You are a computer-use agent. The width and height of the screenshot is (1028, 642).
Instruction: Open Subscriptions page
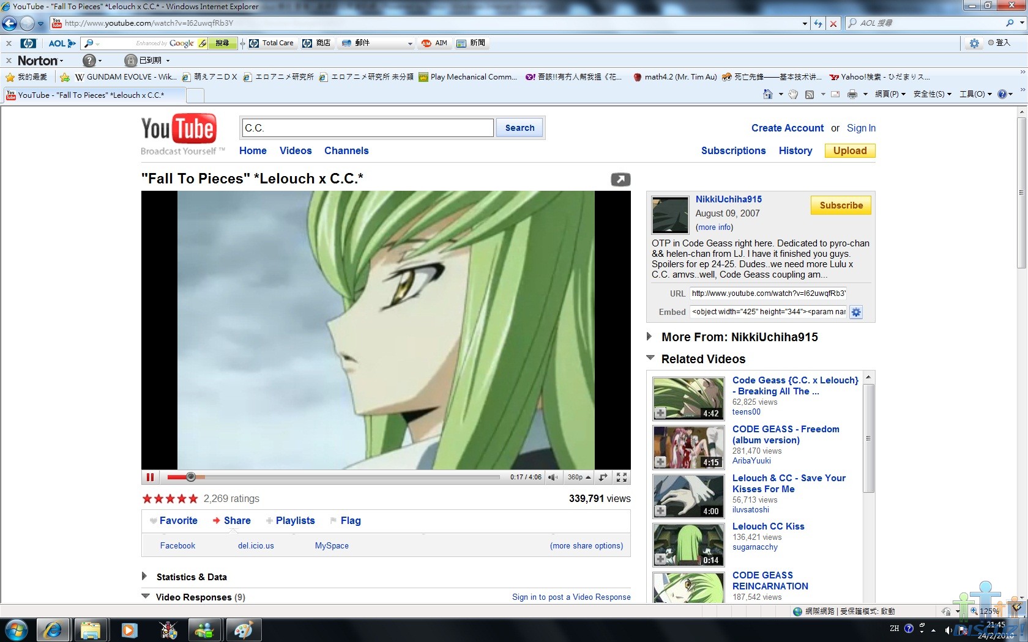tap(733, 150)
